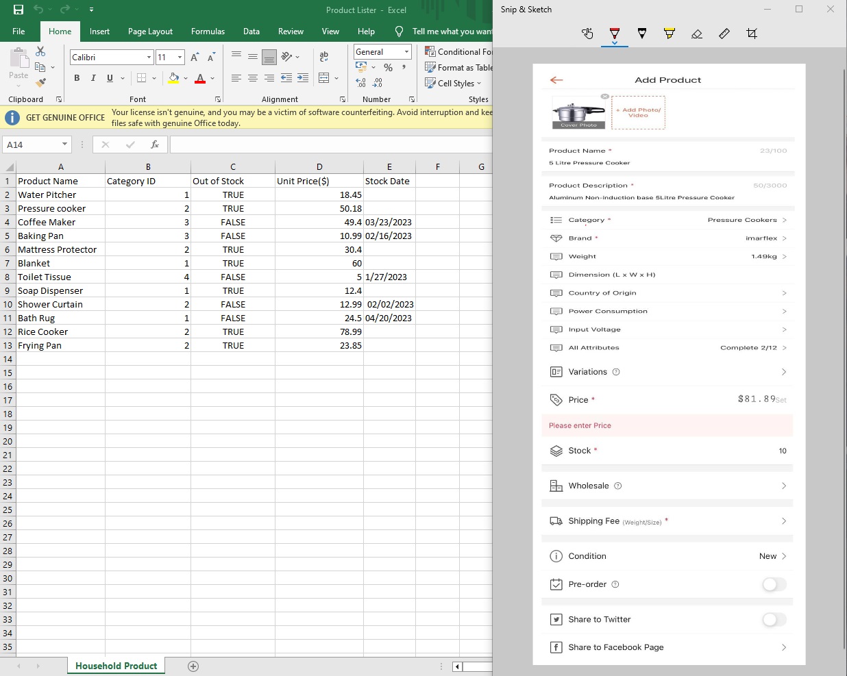
Task: Click the Crop image tool
Action: tap(752, 34)
